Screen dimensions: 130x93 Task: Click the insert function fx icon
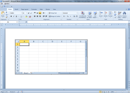[26, 22]
